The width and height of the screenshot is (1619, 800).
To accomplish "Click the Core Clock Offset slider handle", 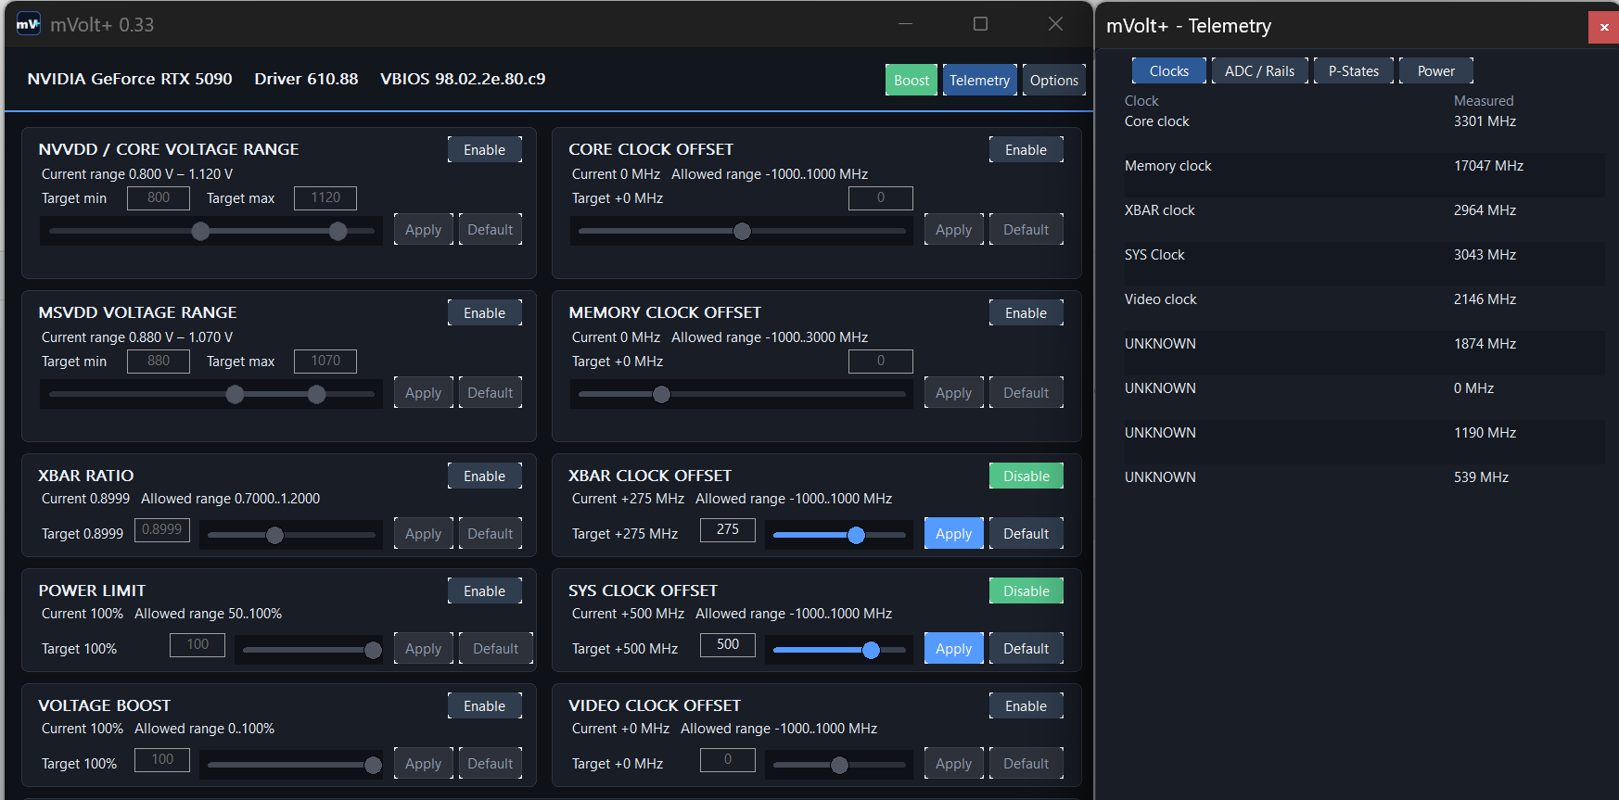I will [742, 231].
